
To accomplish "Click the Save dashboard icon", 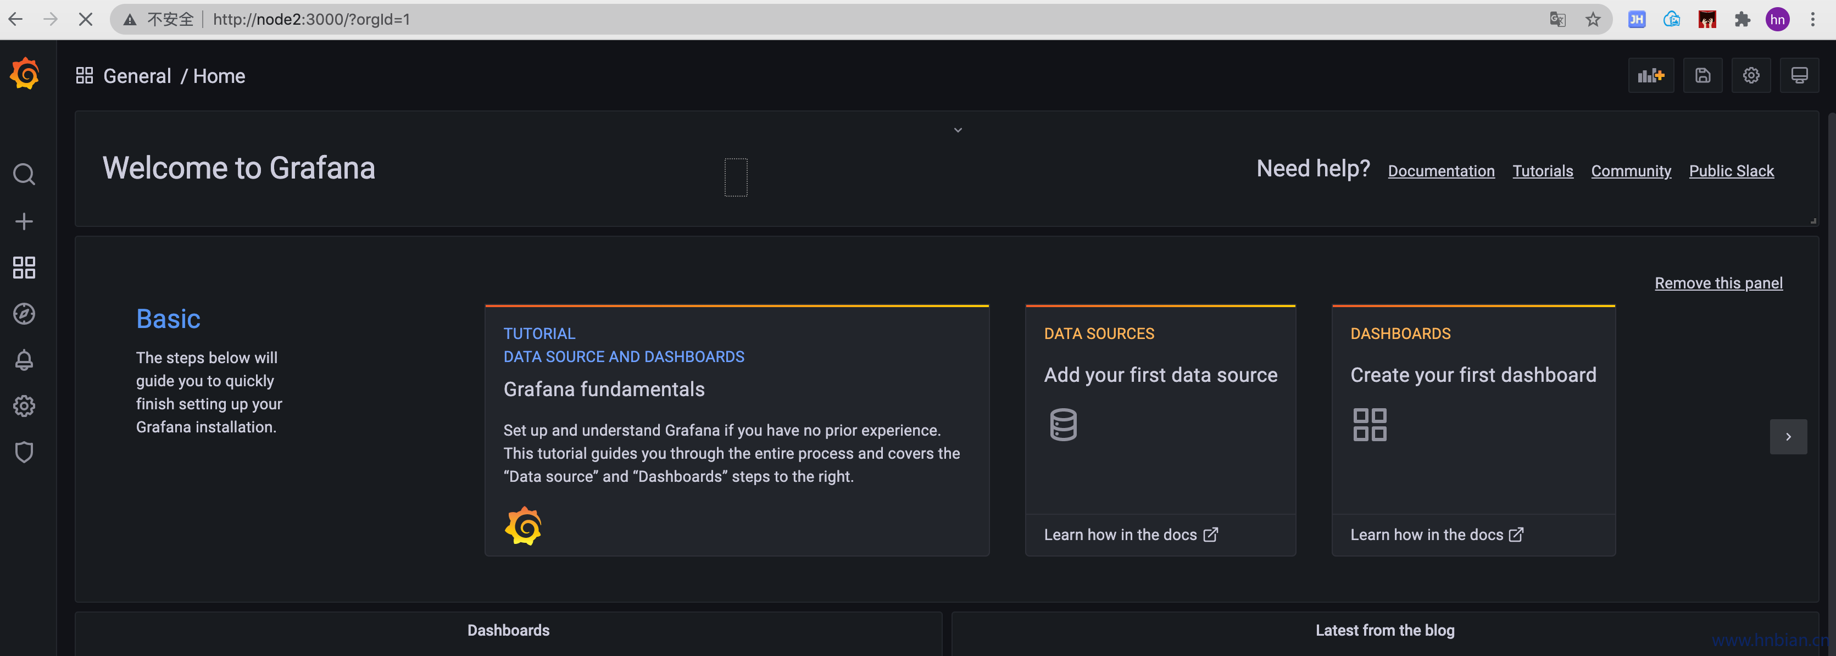I will point(1702,76).
